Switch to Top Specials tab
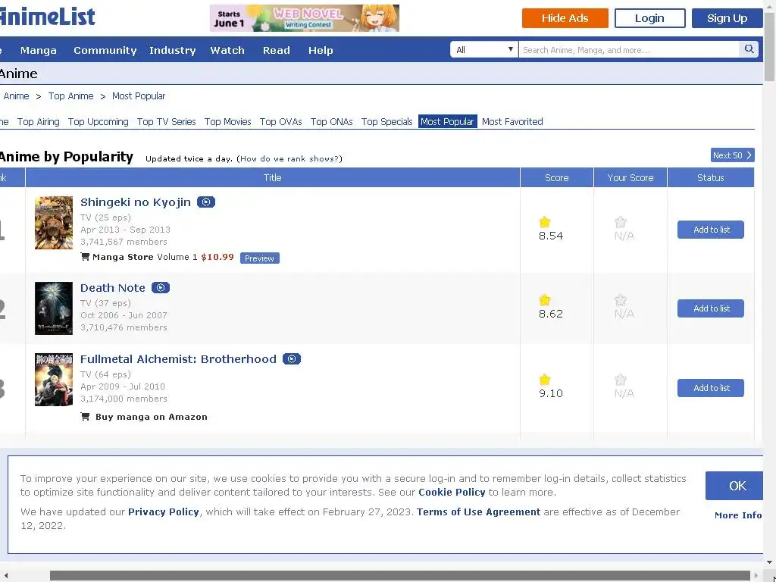 [x=386, y=122]
